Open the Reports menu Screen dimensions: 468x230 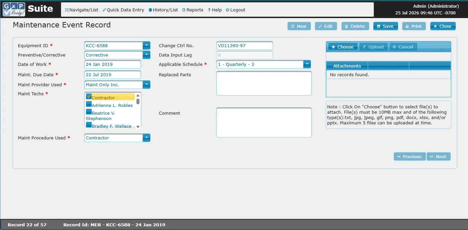193,10
